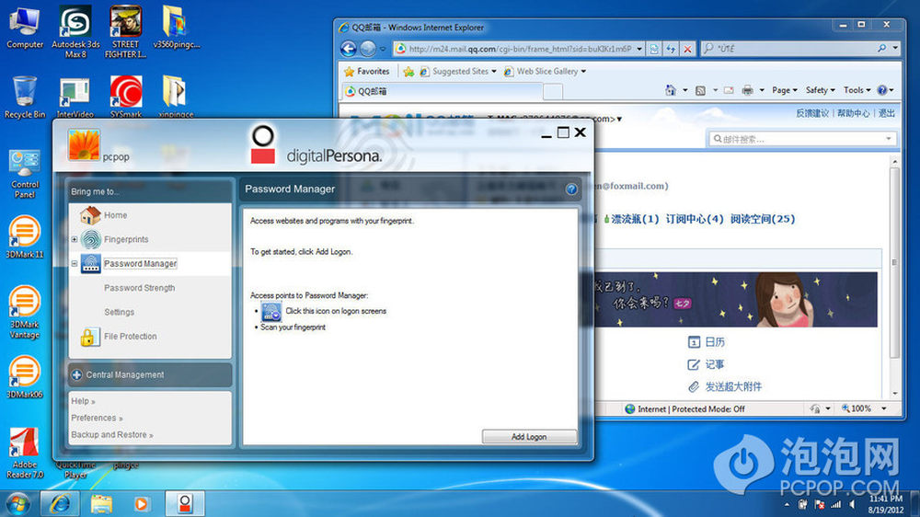The width and height of the screenshot is (920, 517).
Task: Open Windows Explorer from taskbar
Action: pos(101,503)
